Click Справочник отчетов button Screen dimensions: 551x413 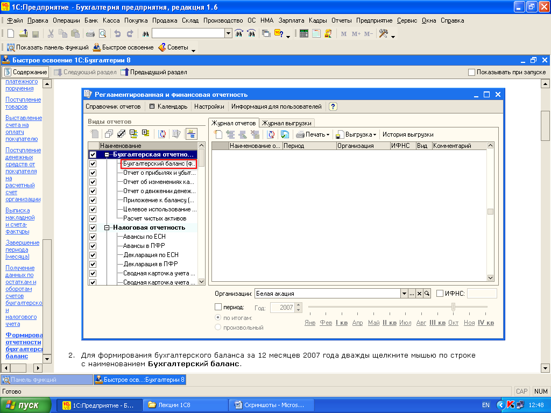[113, 106]
